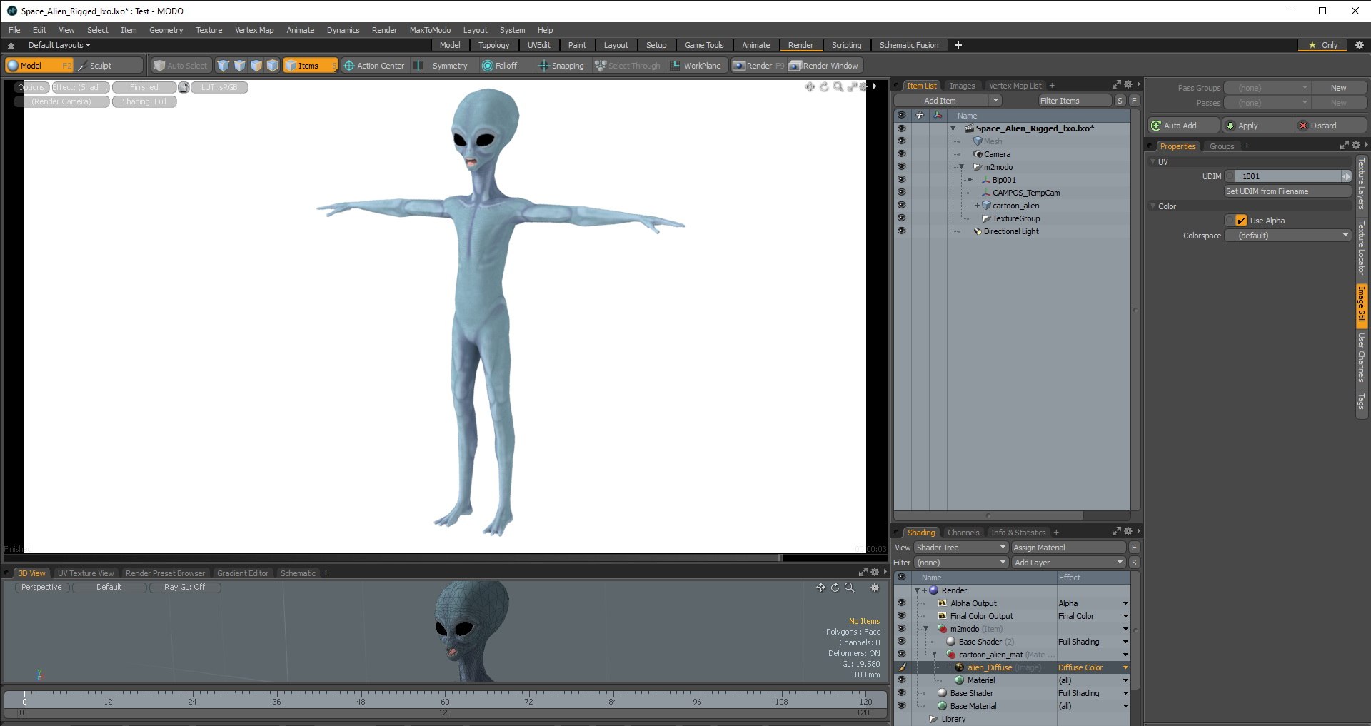Screen dimensions: 1371x726
Task: Click the 3D view zoom magnifier icon
Action: click(850, 588)
